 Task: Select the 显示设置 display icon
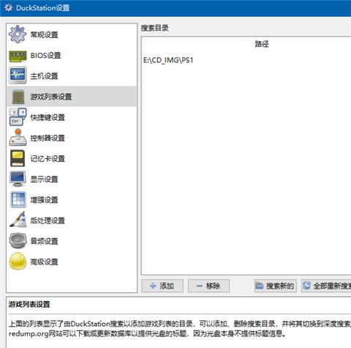tap(18, 179)
